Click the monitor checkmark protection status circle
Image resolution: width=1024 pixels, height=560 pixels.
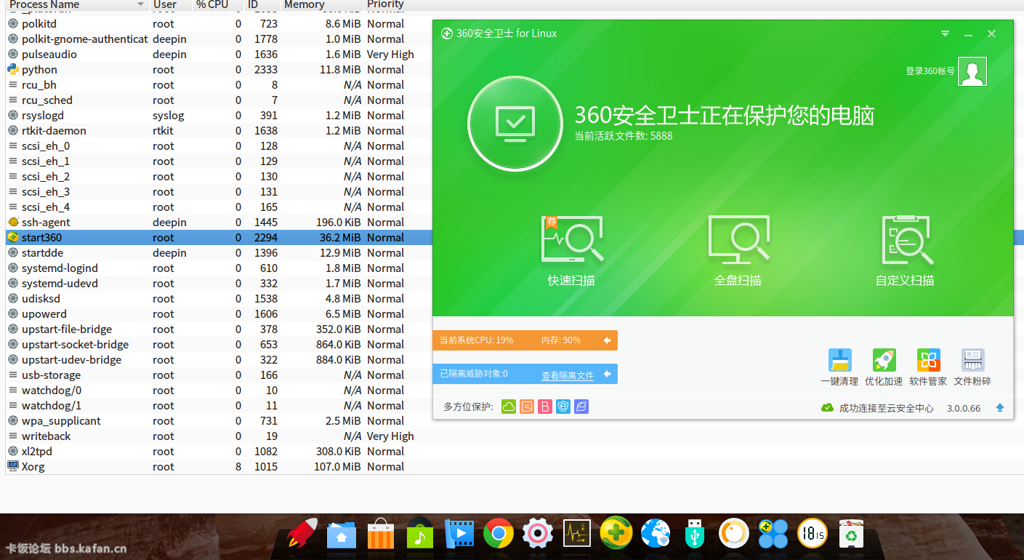coord(515,123)
